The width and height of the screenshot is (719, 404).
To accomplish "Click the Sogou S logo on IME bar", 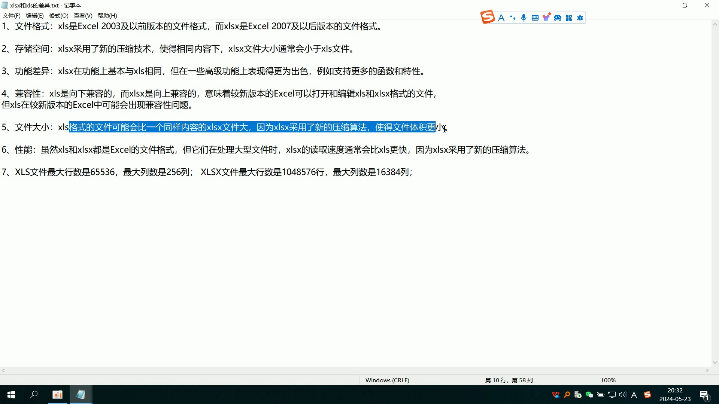I will coord(488,17).
